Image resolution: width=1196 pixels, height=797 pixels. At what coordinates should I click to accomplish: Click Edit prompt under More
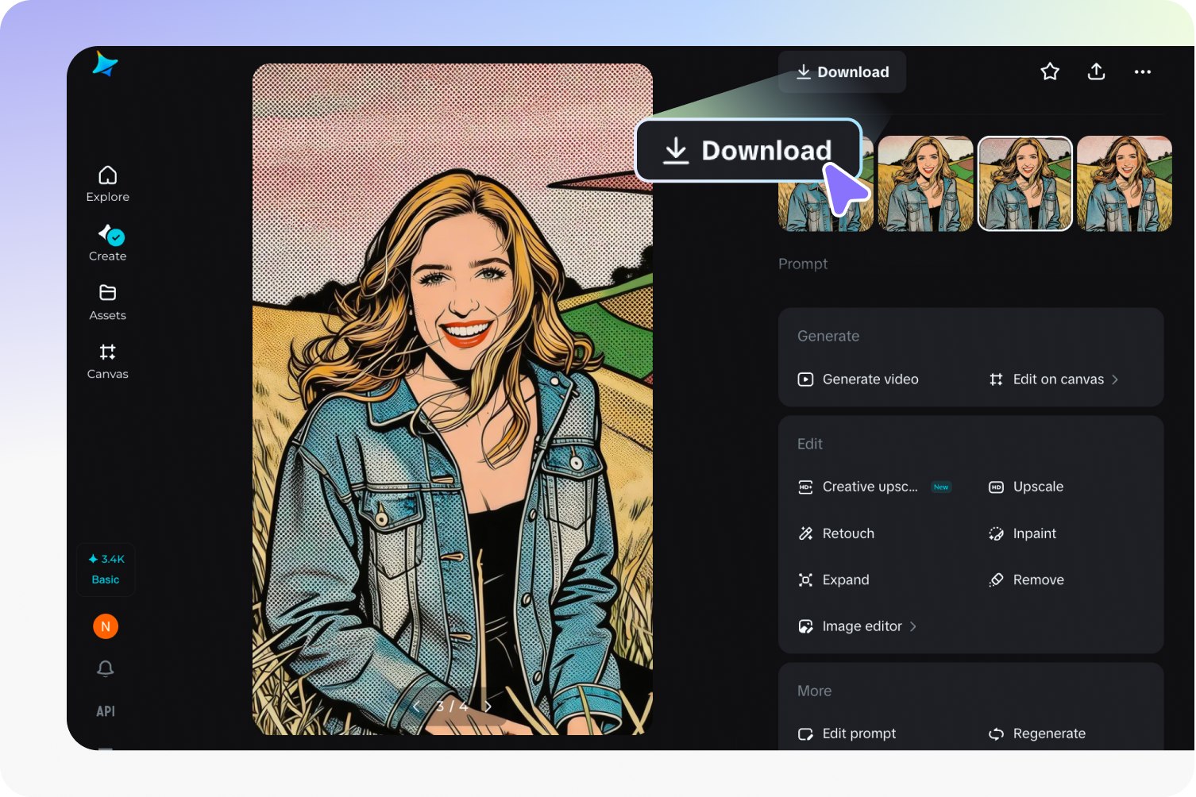click(x=858, y=733)
